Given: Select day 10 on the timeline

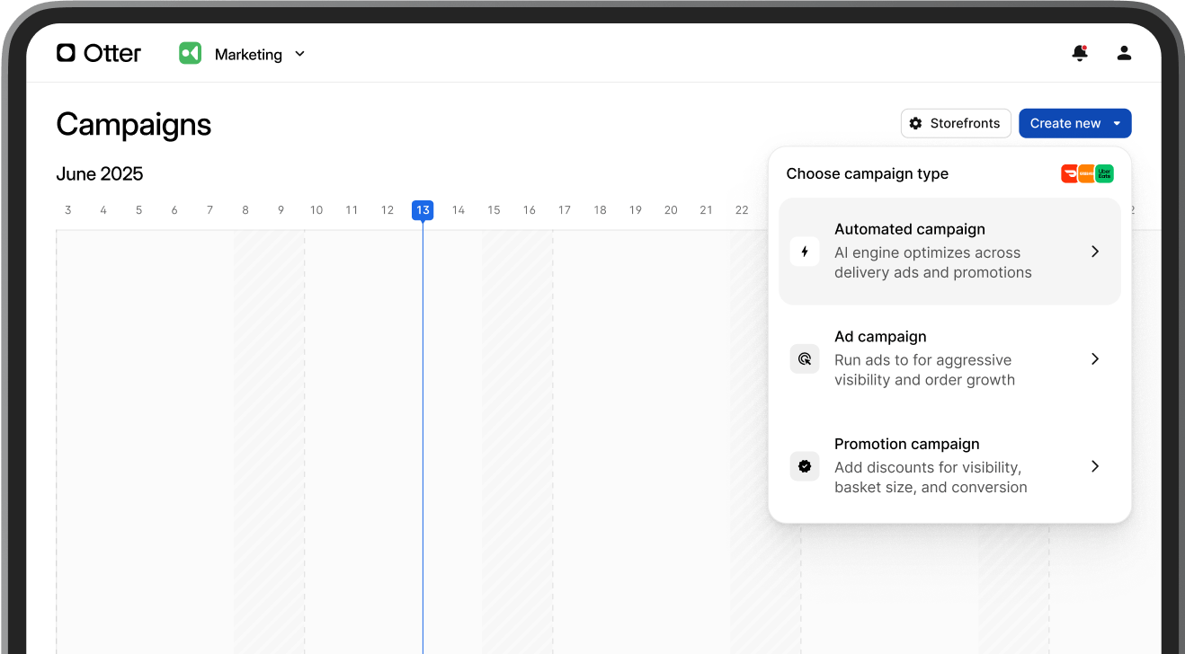Looking at the screenshot, I should (x=316, y=210).
